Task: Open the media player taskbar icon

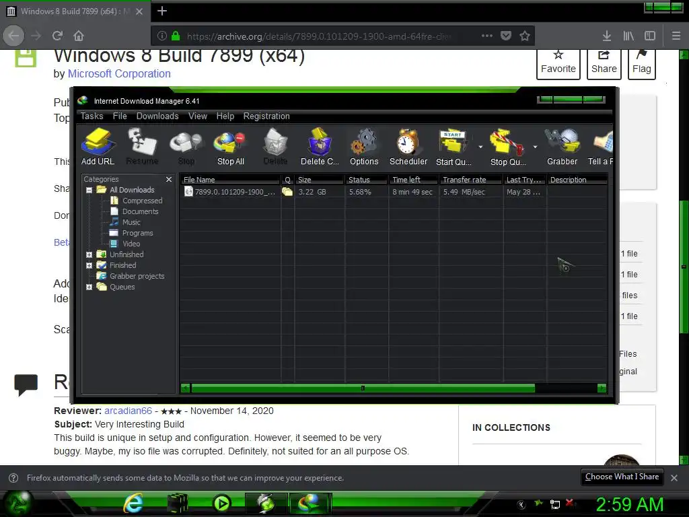Action: pos(221,504)
